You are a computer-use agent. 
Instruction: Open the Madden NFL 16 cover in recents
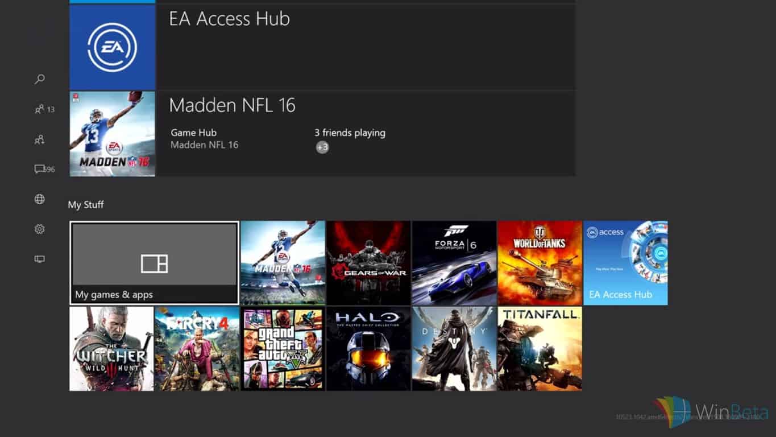click(x=113, y=134)
